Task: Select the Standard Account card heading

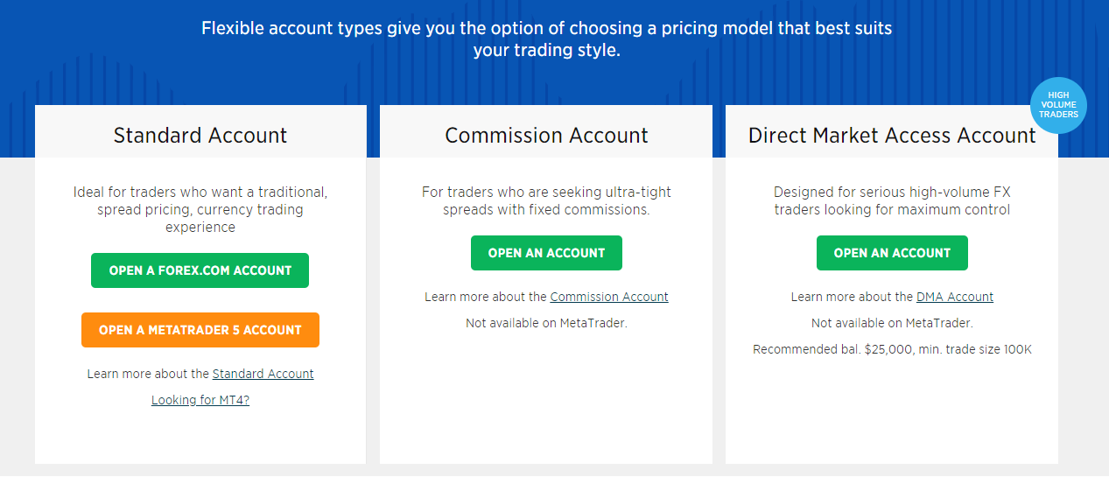Action: coord(200,136)
